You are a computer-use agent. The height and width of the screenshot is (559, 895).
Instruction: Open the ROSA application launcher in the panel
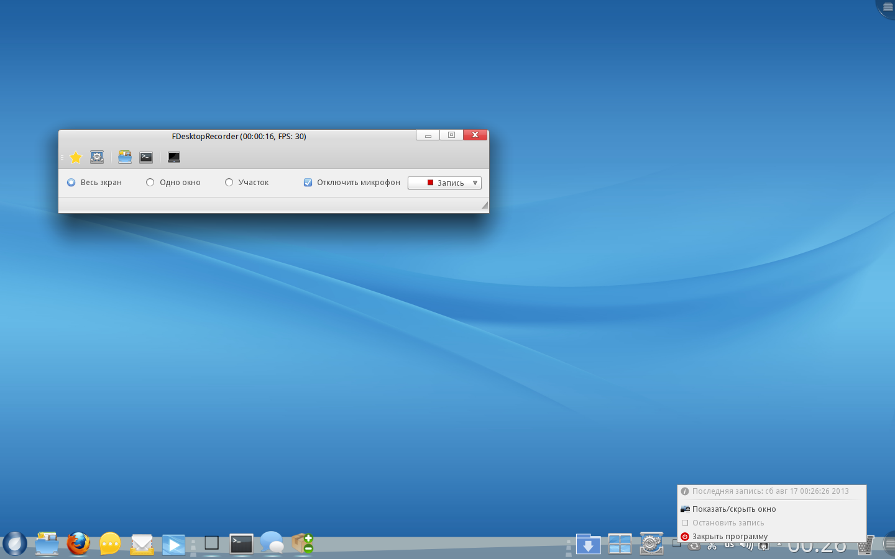15,544
